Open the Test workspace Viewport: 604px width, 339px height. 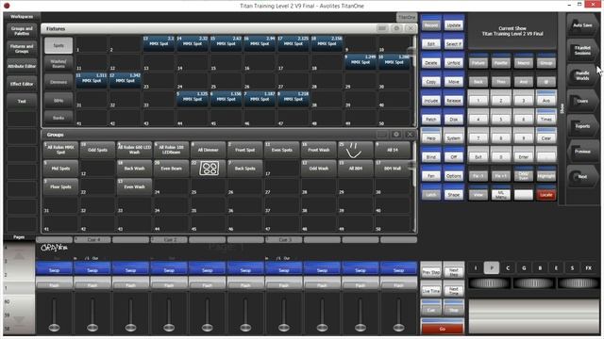(x=22, y=102)
